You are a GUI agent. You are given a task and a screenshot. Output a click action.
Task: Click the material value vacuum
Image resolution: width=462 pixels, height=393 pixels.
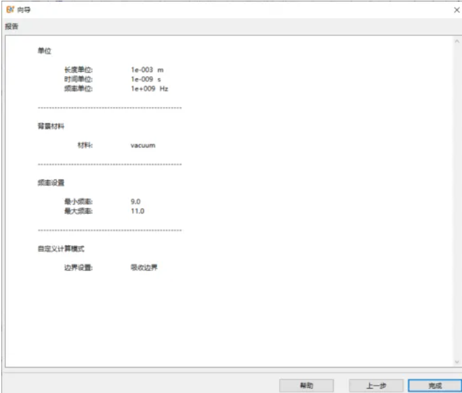coord(142,145)
